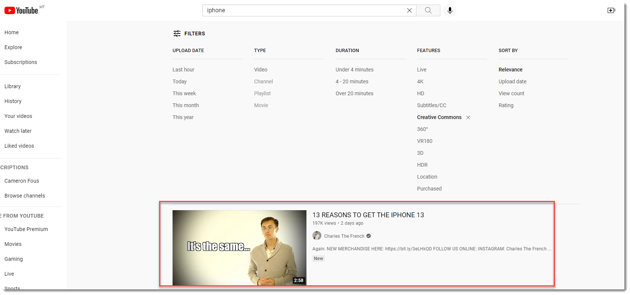Open 13 REASONS TO GET THE IPHONE 13 title
630x295 pixels.
pos(368,215)
